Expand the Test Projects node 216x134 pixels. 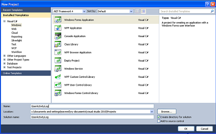tap(4, 67)
